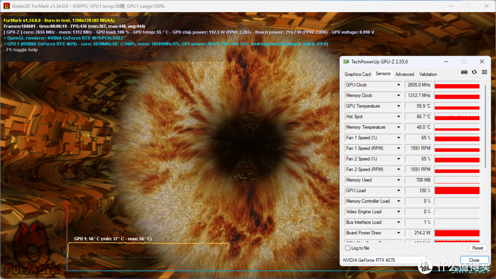
Task: Open the GPU Temperature sensor dropdown
Action: [x=399, y=106]
